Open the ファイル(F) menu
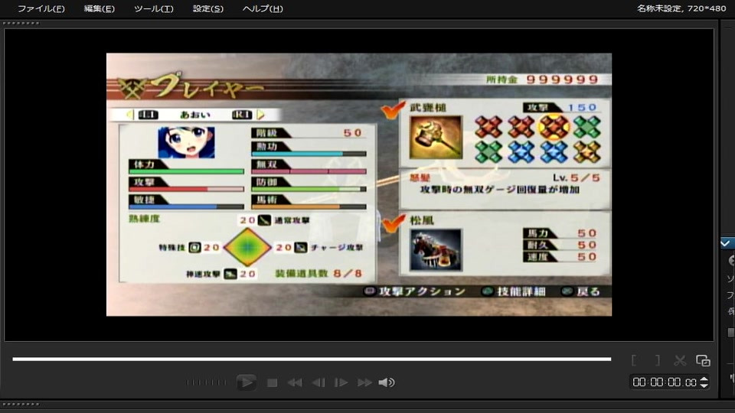The image size is (735, 413). (x=41, y=8)
